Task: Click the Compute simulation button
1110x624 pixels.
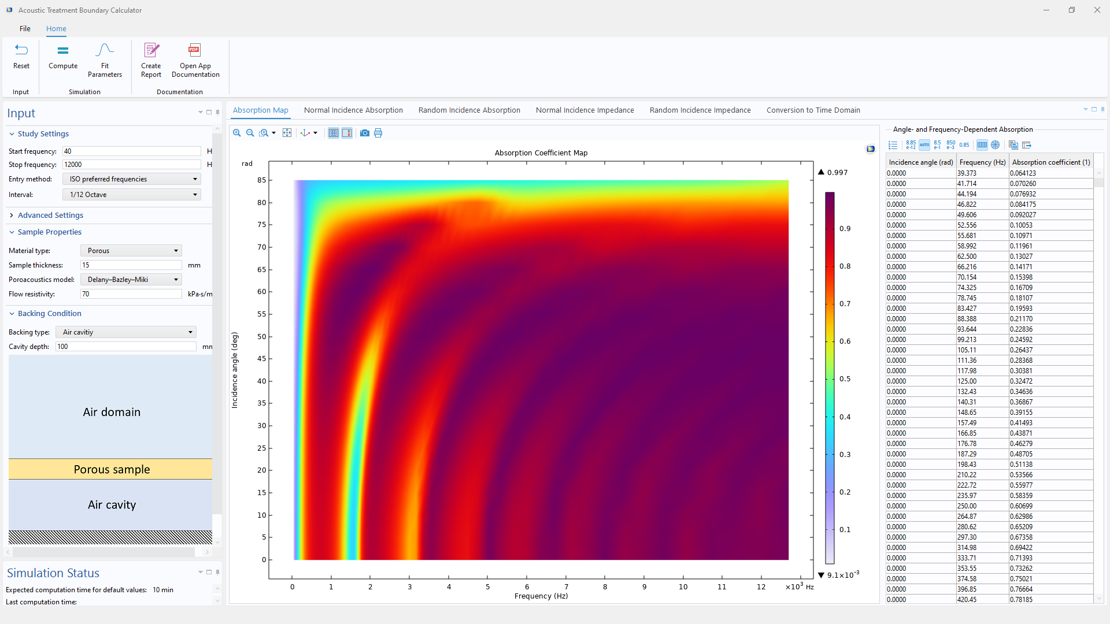Action: [63, 57]
